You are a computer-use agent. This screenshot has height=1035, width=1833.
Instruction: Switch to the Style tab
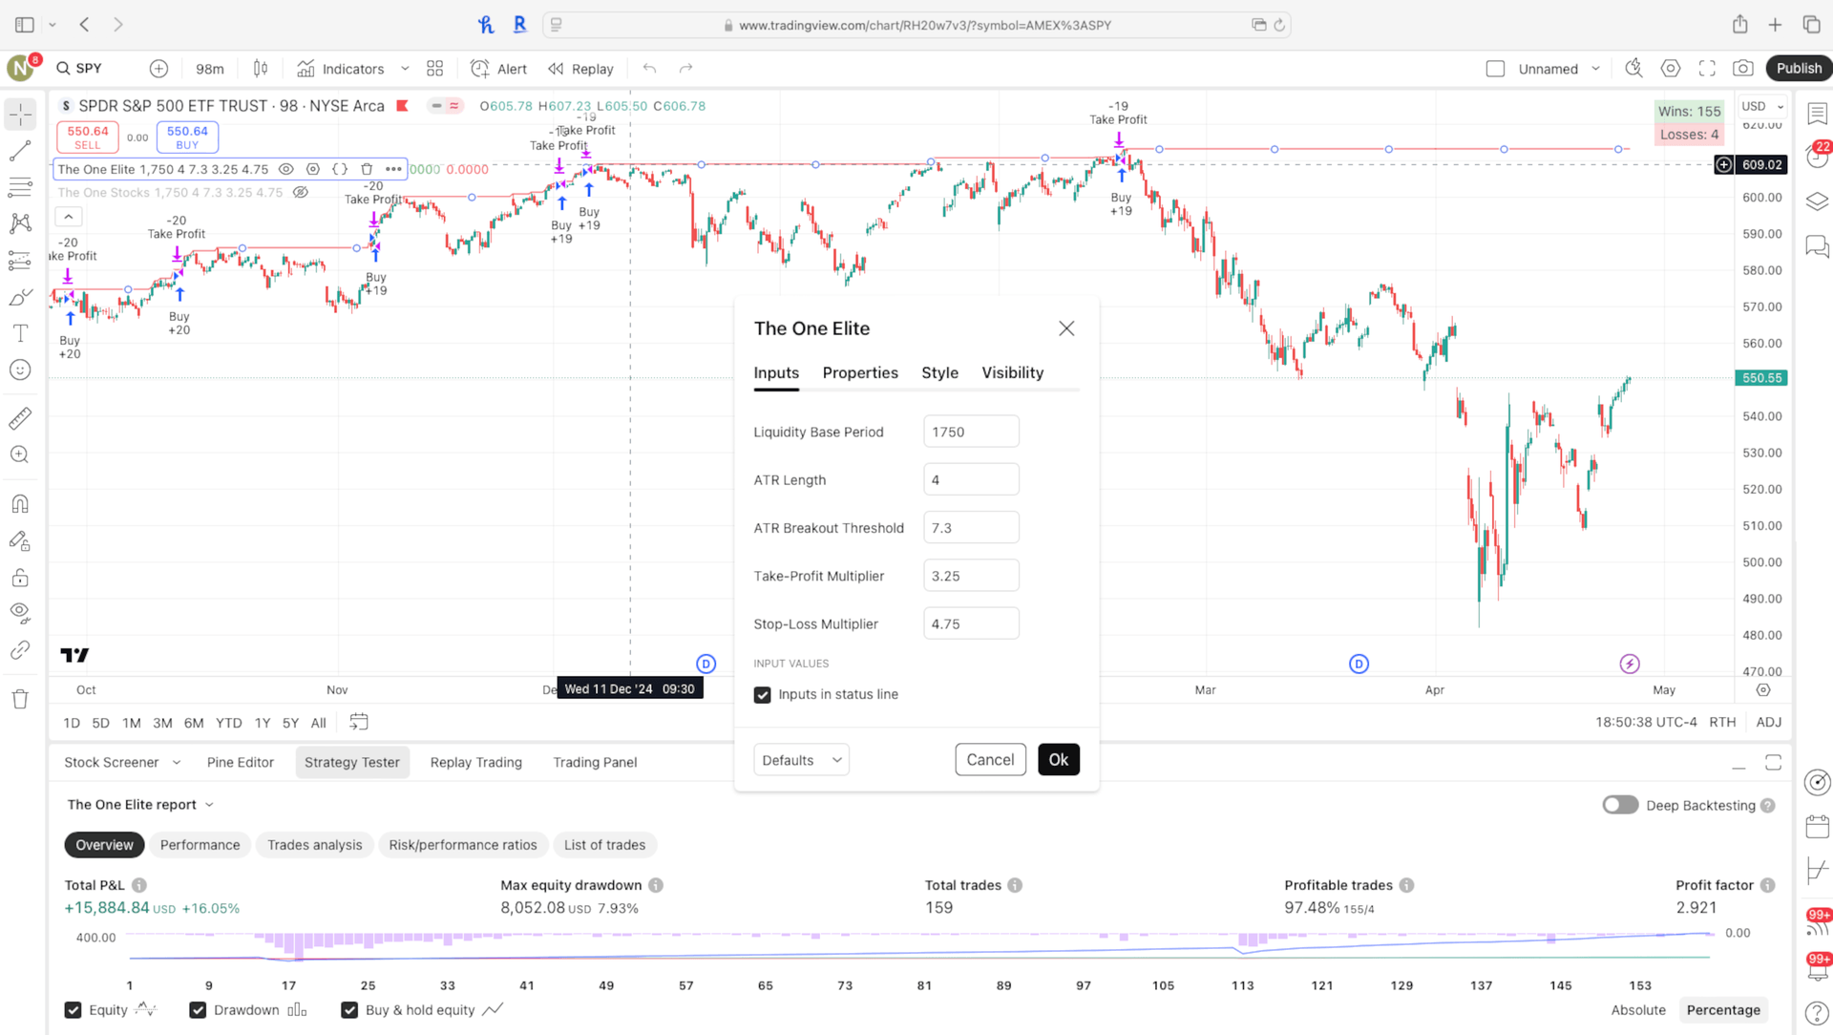939,372
